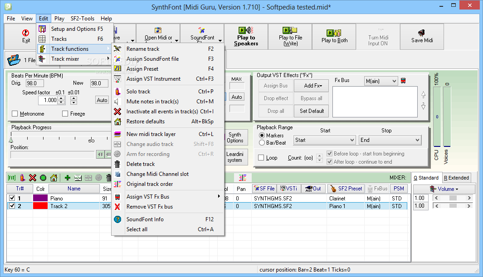
Task: Open the Volume dropdown in mixer
Action: [444, 189]
